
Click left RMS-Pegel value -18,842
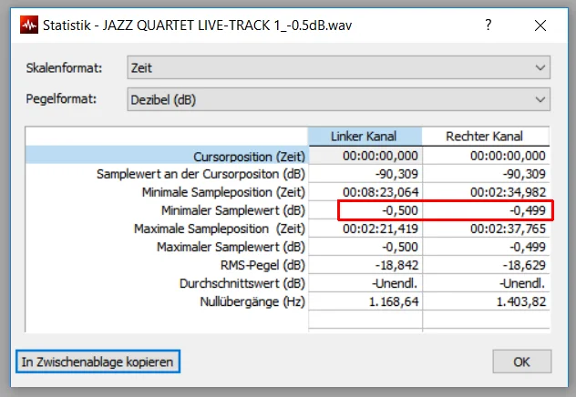coord(365,265)
